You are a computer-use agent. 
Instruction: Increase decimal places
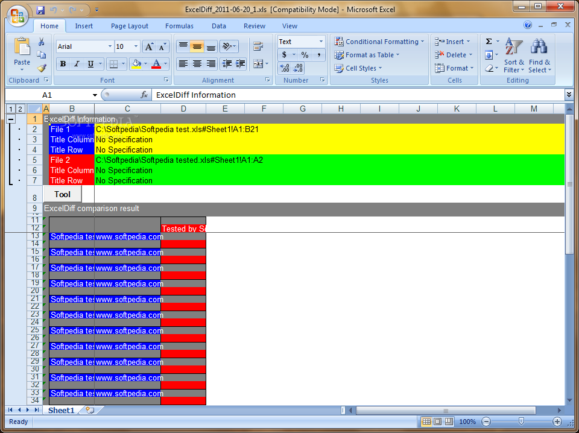(285, 68)
